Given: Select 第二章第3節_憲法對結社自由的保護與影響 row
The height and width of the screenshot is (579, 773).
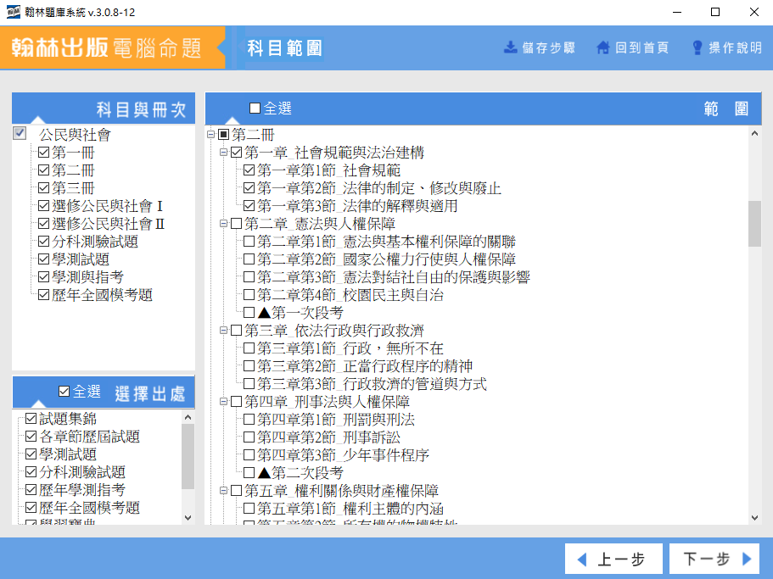Looking at the screenshot, I should tap(394, 277).
